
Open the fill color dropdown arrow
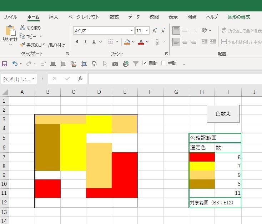point(133,42)
